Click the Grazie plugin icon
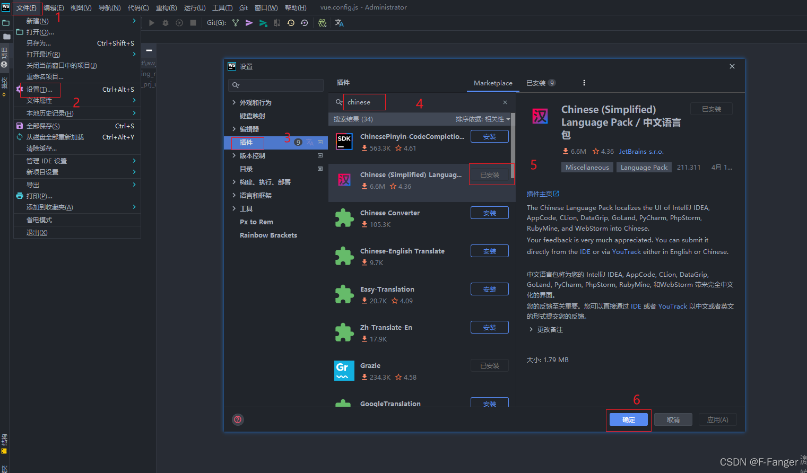 pyautogui.click(x=344, y=371)
